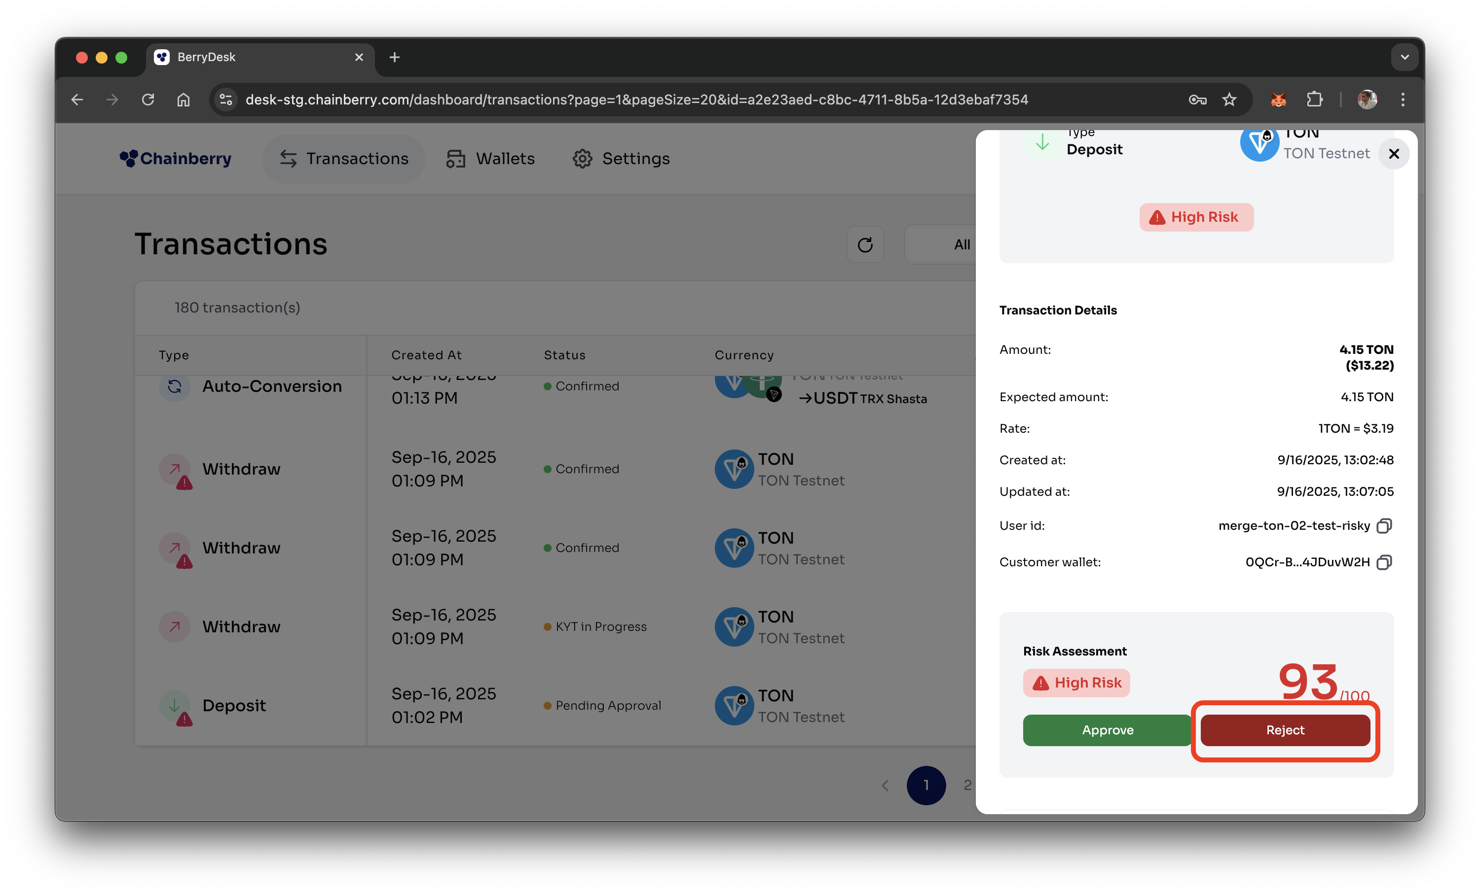This screenshot has width=1480, height=894.
Task: Open the Settings tab
Action: click(621, 158)
